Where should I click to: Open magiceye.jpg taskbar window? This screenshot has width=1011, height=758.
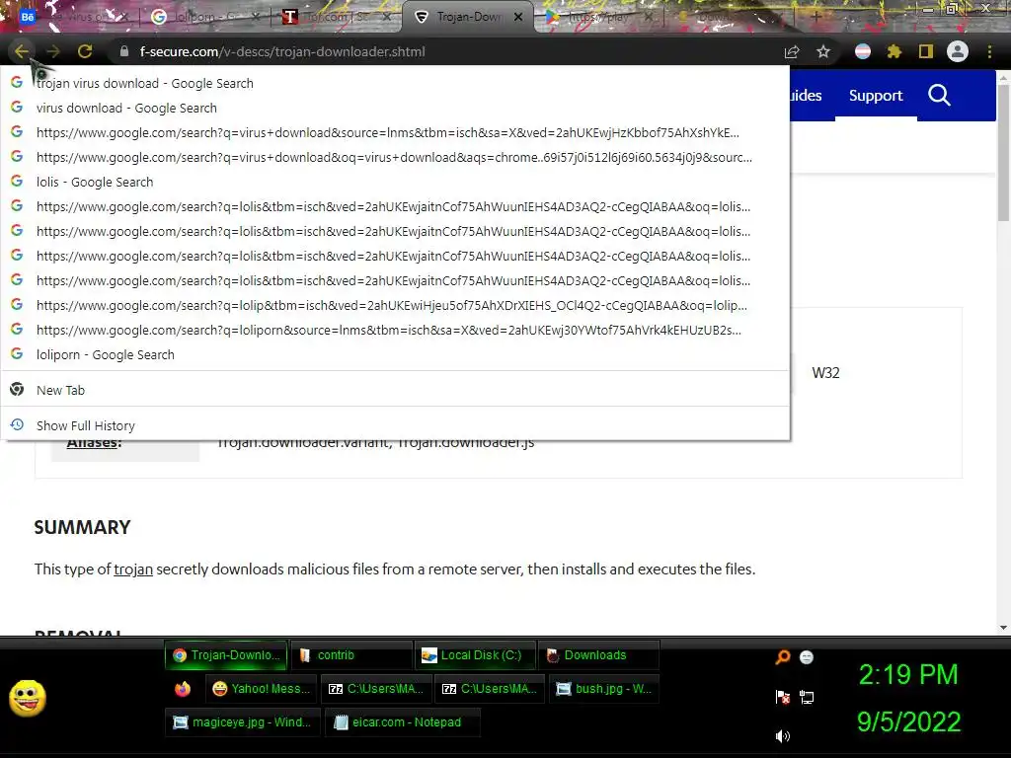click(x=243, y=722)
